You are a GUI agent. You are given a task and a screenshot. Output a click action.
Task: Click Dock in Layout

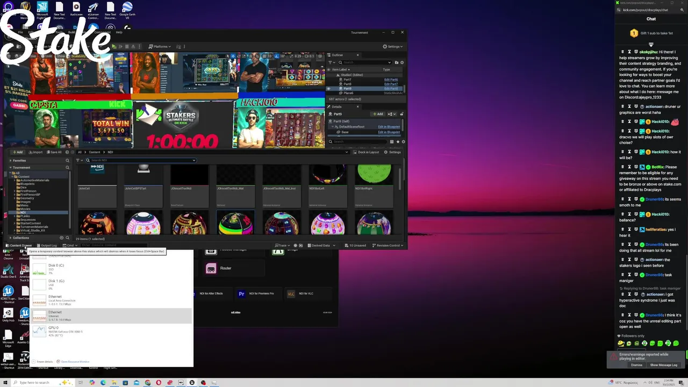pos(365,152)
